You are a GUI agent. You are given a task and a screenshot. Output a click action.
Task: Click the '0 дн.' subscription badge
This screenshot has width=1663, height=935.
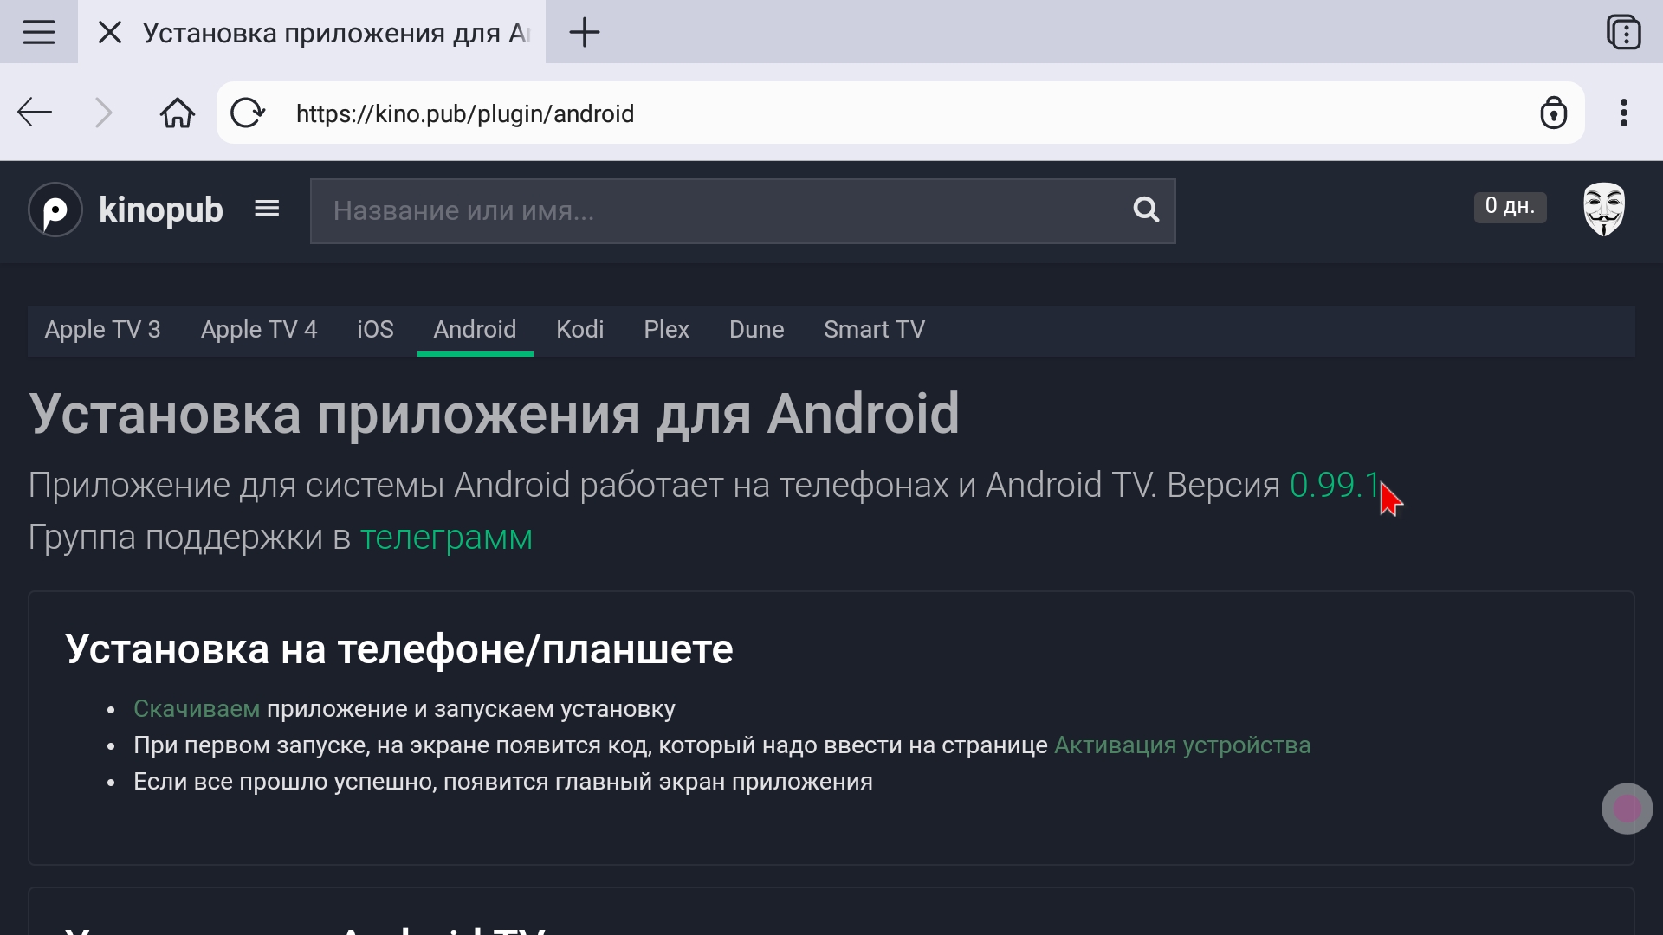[1510, 206]
